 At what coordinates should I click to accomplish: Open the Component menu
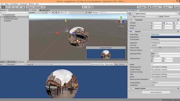pos(23,4)
